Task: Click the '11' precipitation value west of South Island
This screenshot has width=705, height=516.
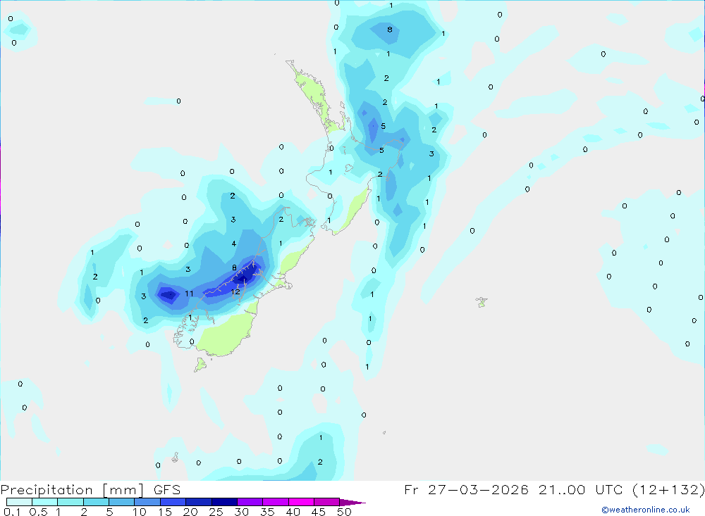Action: pos(189,294)
